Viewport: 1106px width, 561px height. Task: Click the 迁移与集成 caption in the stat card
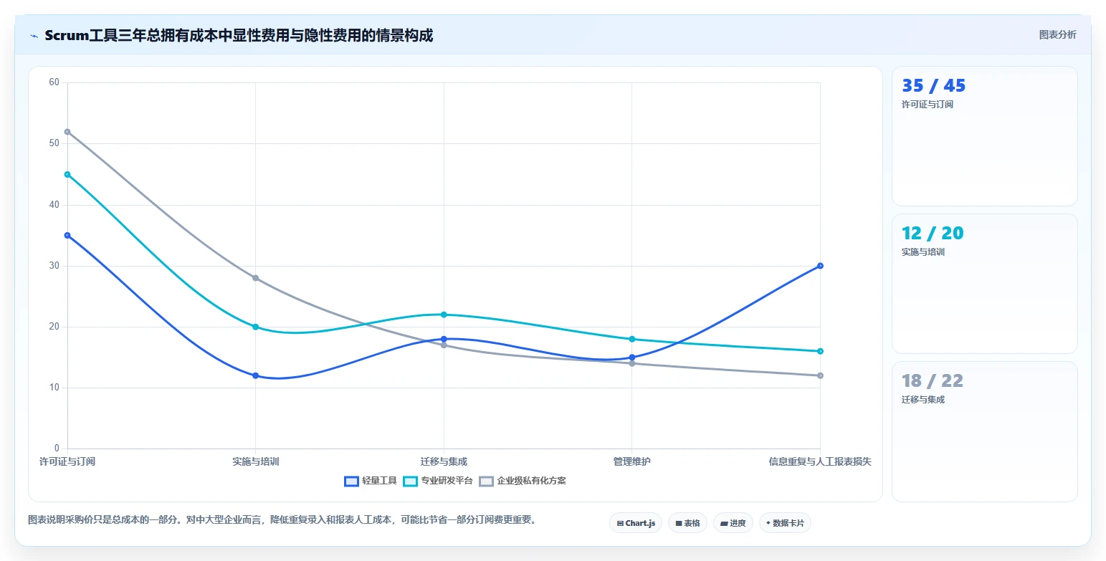tap(923, 400)
